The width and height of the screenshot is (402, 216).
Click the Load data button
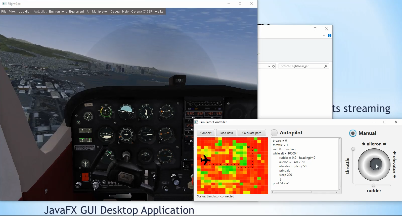click(226, 133)
